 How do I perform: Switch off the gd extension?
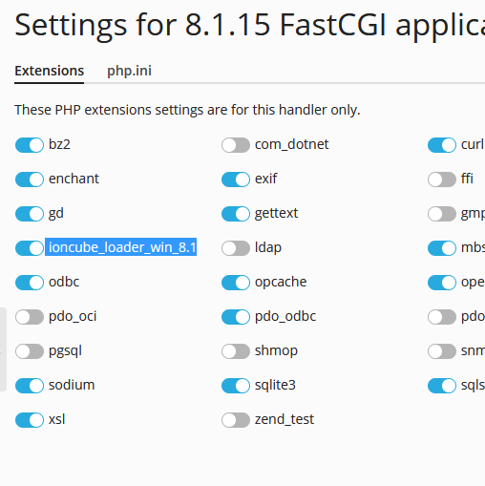30,214
